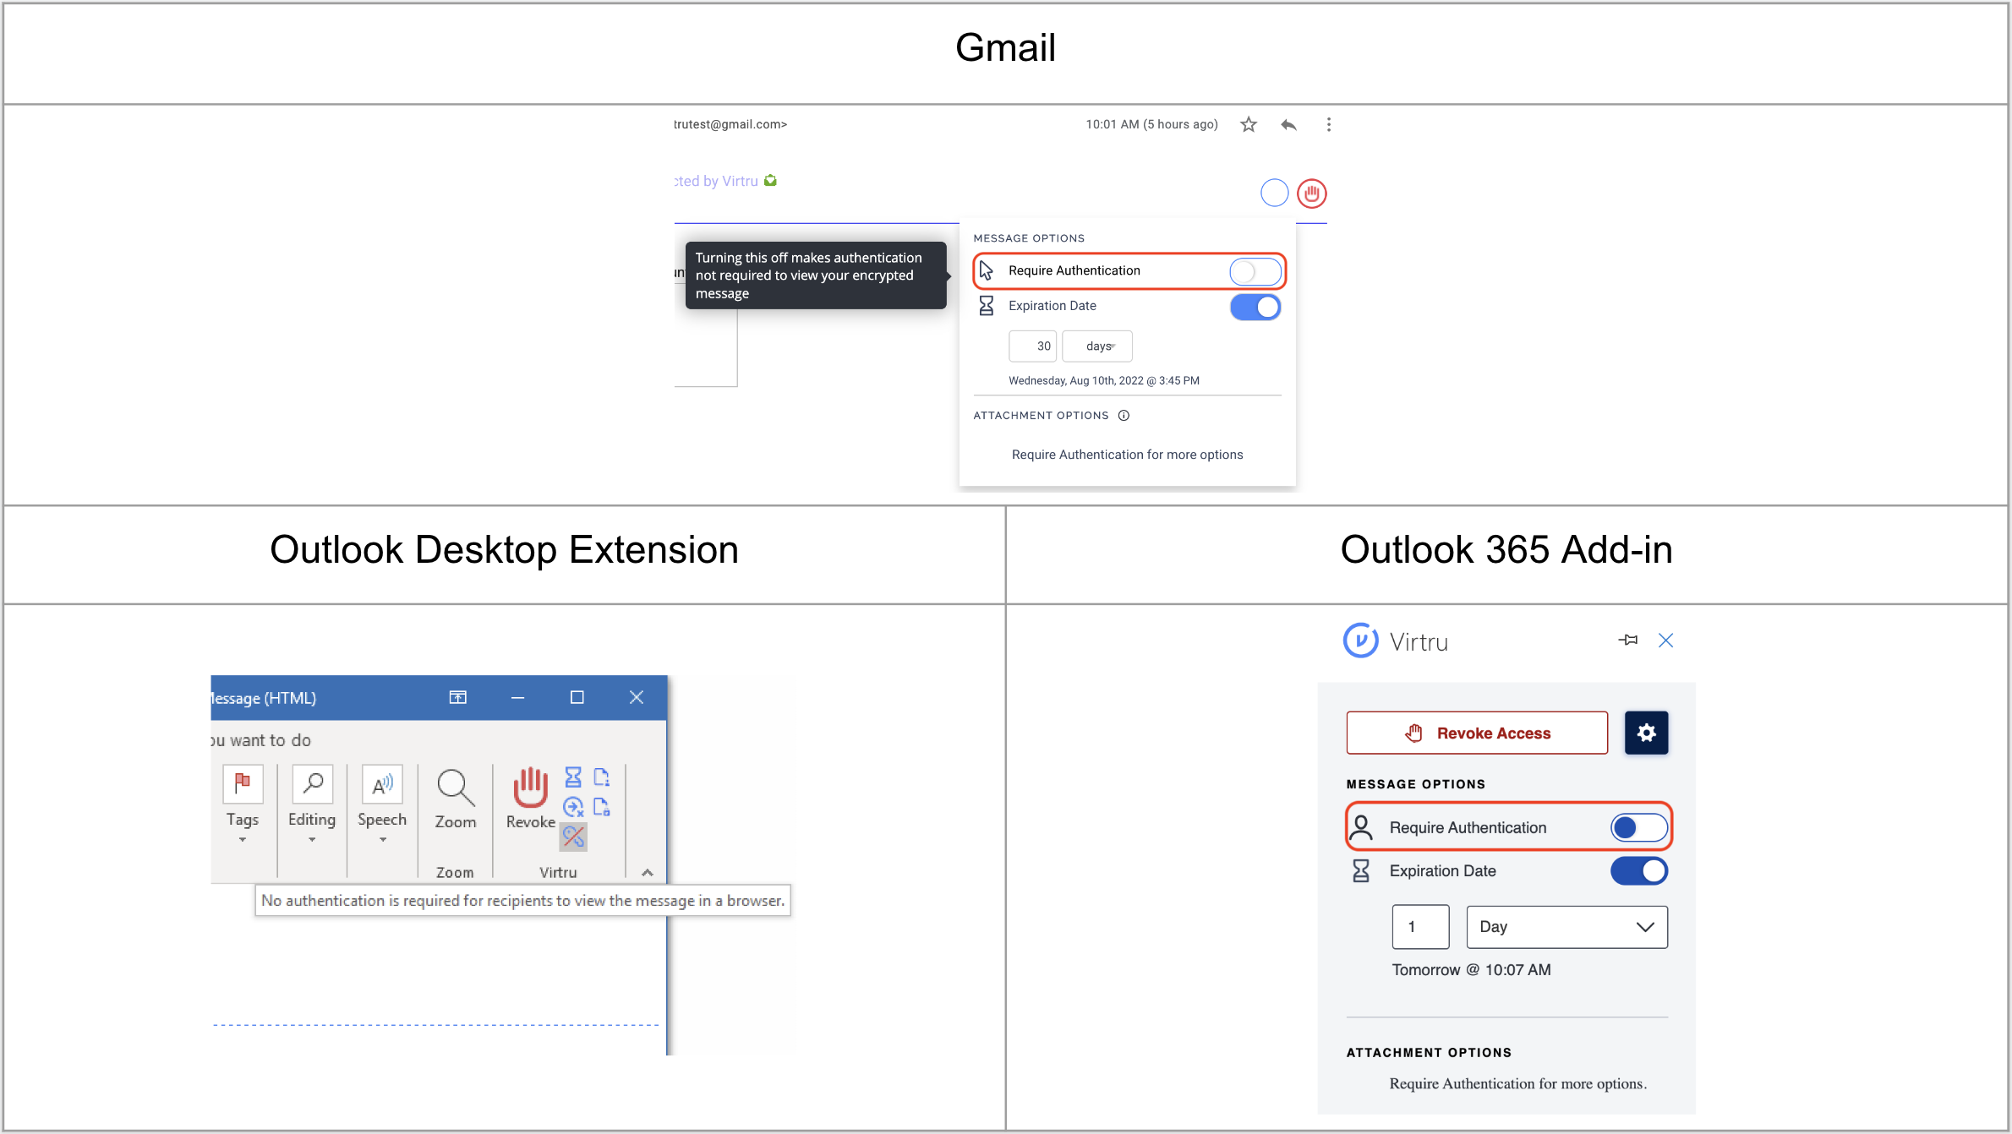The image size is (2012, 1134).
Task: Click the tooltip text about no authentication required
Action: point(523,901)
